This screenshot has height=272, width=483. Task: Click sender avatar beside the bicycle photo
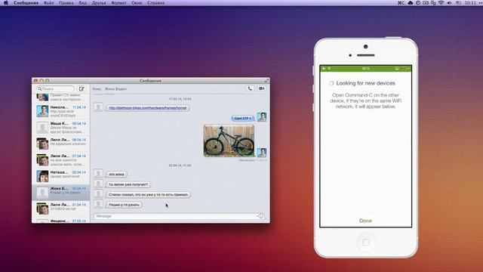[x=262, y=153]
